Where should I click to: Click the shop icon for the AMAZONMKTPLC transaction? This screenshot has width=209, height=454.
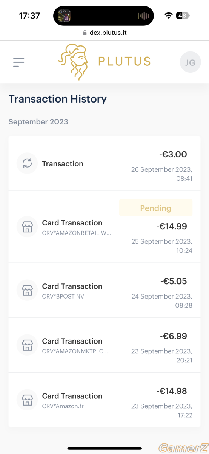tap(27, 345)
